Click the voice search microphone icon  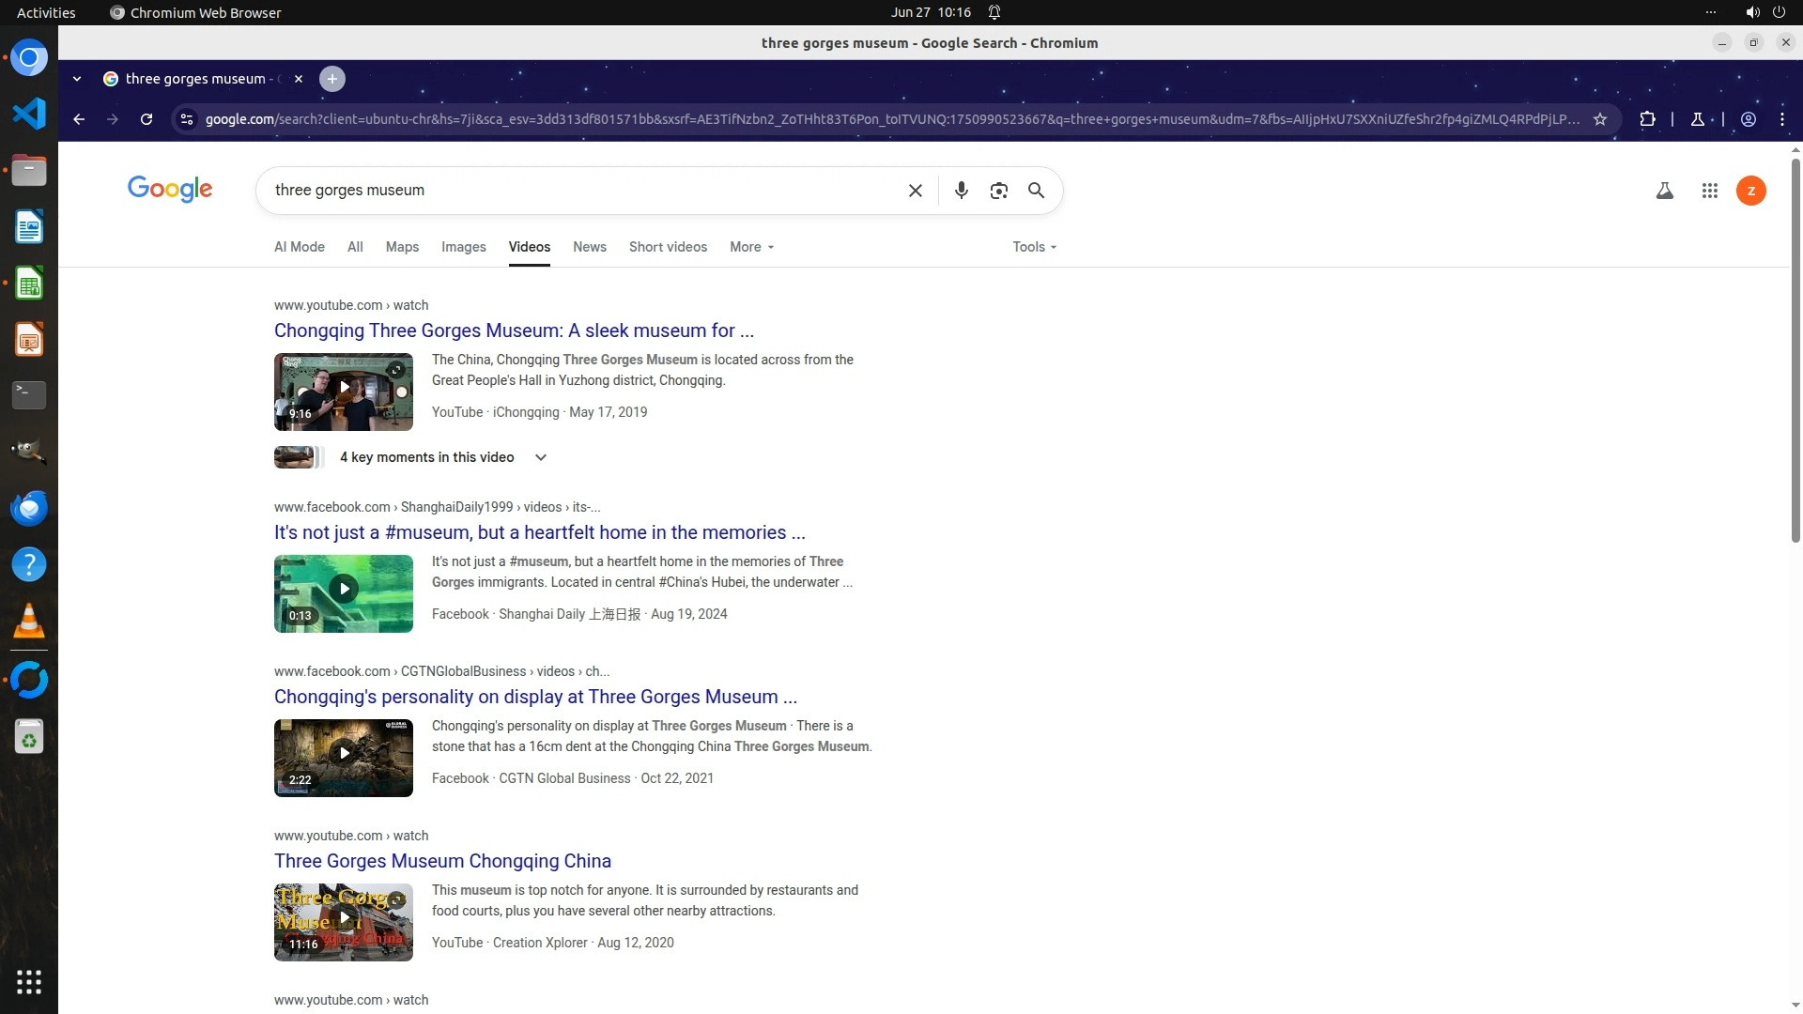(961, 191)
